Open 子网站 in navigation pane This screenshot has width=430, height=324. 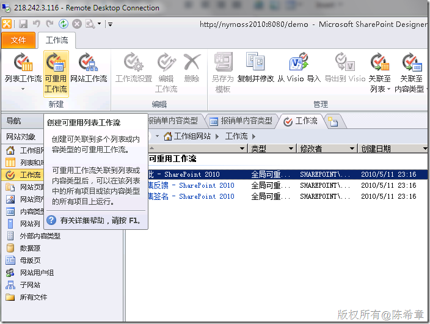point(24,285)
